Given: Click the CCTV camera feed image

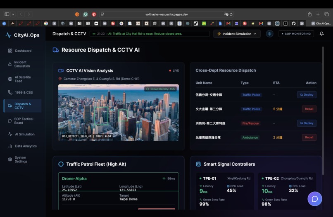Looking at the screenshot, I should click(x=119, y=113).
